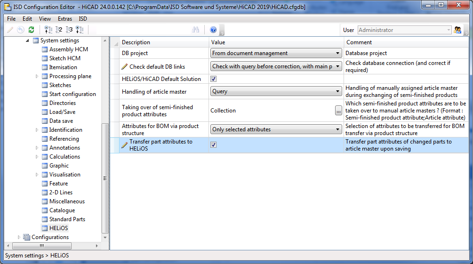This screenshot has width=473, height=264.
Task: Click the table icon beside Sketch HCM
Action: tap(45, 58)
